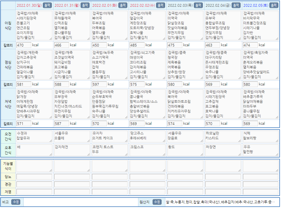The height and width of the screenshot is (208, 281).
Task: Click the 저녁 식단 text box containing 닭개장
Action: [34, 104]
